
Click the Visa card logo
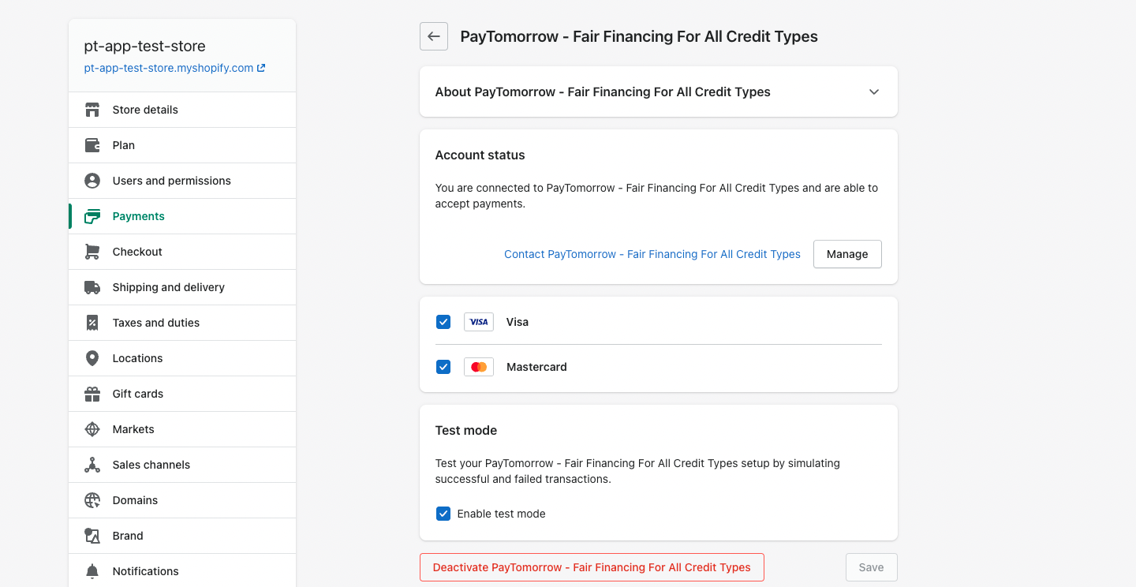[479, 322]
